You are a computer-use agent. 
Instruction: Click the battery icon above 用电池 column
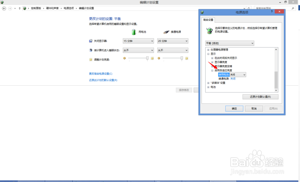(x=134, y=32)
